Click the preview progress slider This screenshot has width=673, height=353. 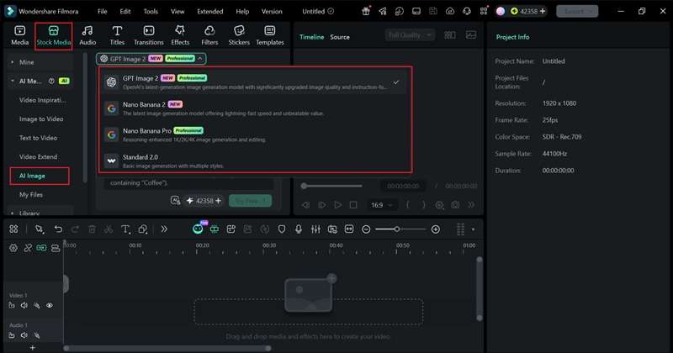point(331,186)
